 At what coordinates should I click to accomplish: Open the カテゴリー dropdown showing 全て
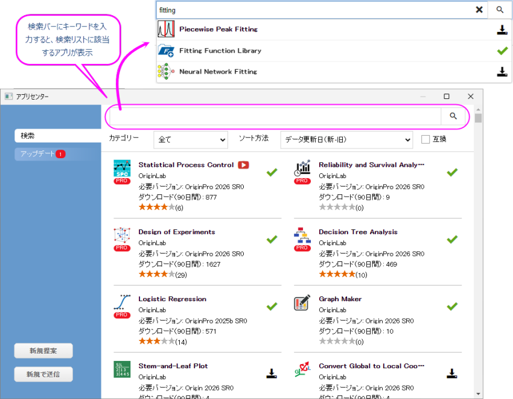coord(191,140)
